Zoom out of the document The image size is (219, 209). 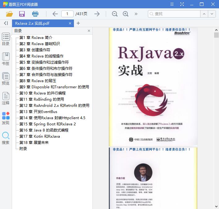[x=115, y=14]
